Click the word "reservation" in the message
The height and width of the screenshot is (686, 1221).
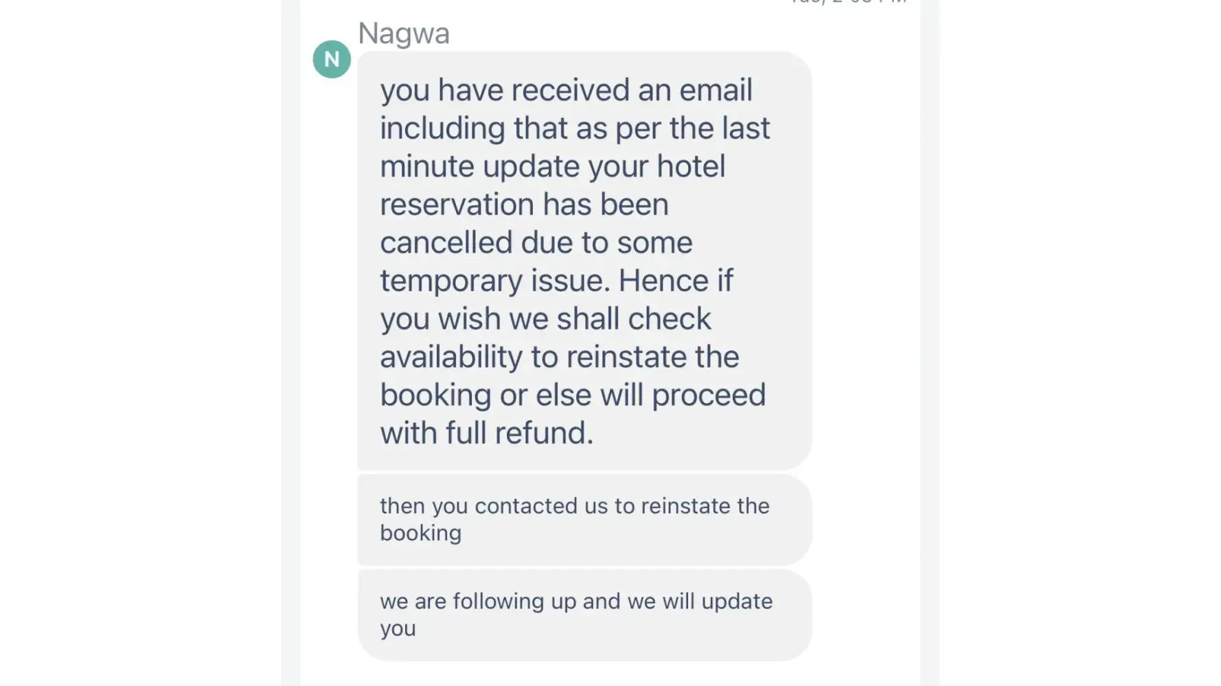point(457,204)
